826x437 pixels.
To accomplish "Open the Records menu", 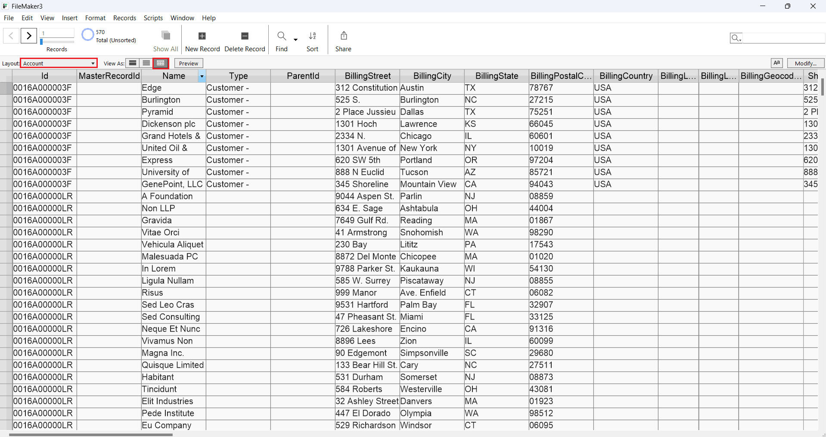I will 124,18.
